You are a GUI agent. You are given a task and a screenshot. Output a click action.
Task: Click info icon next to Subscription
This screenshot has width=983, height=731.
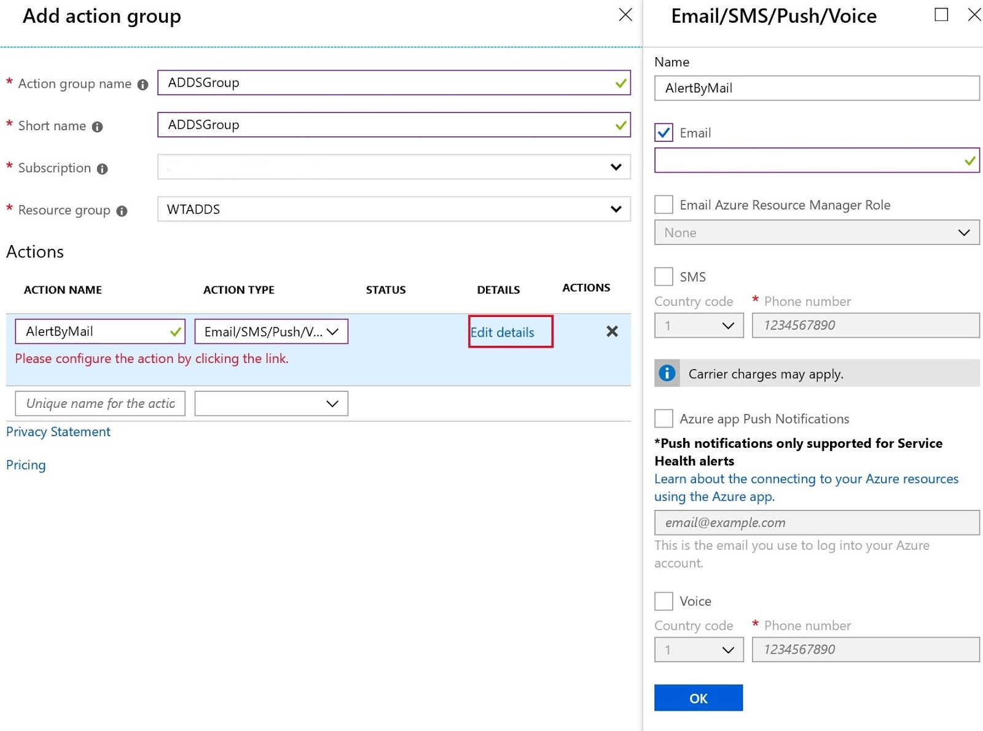102,169
